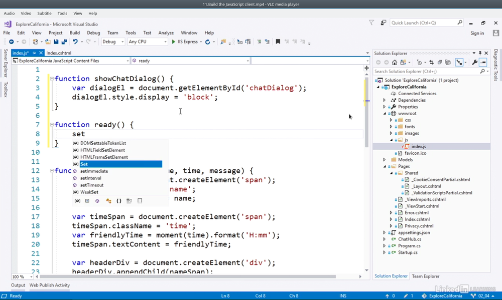Screen dimensions: 502x300
Task: Click the Solution Explorer Home icon
Action: click(x=395, y=63)
